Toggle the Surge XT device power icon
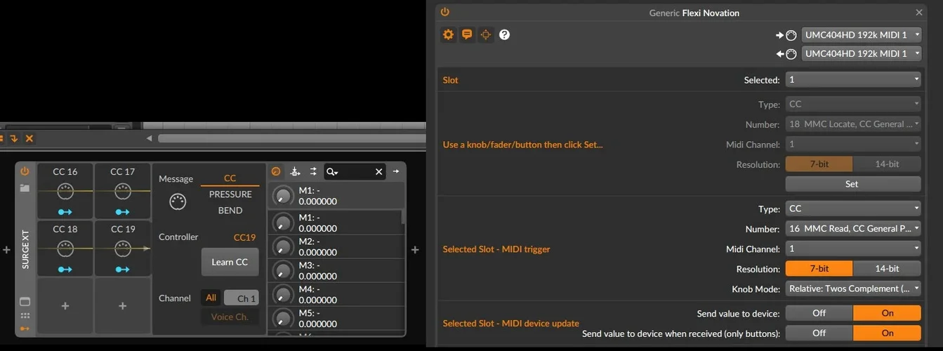Image resolution: width=943 pixels, height=351 pixels. (25, 171)
